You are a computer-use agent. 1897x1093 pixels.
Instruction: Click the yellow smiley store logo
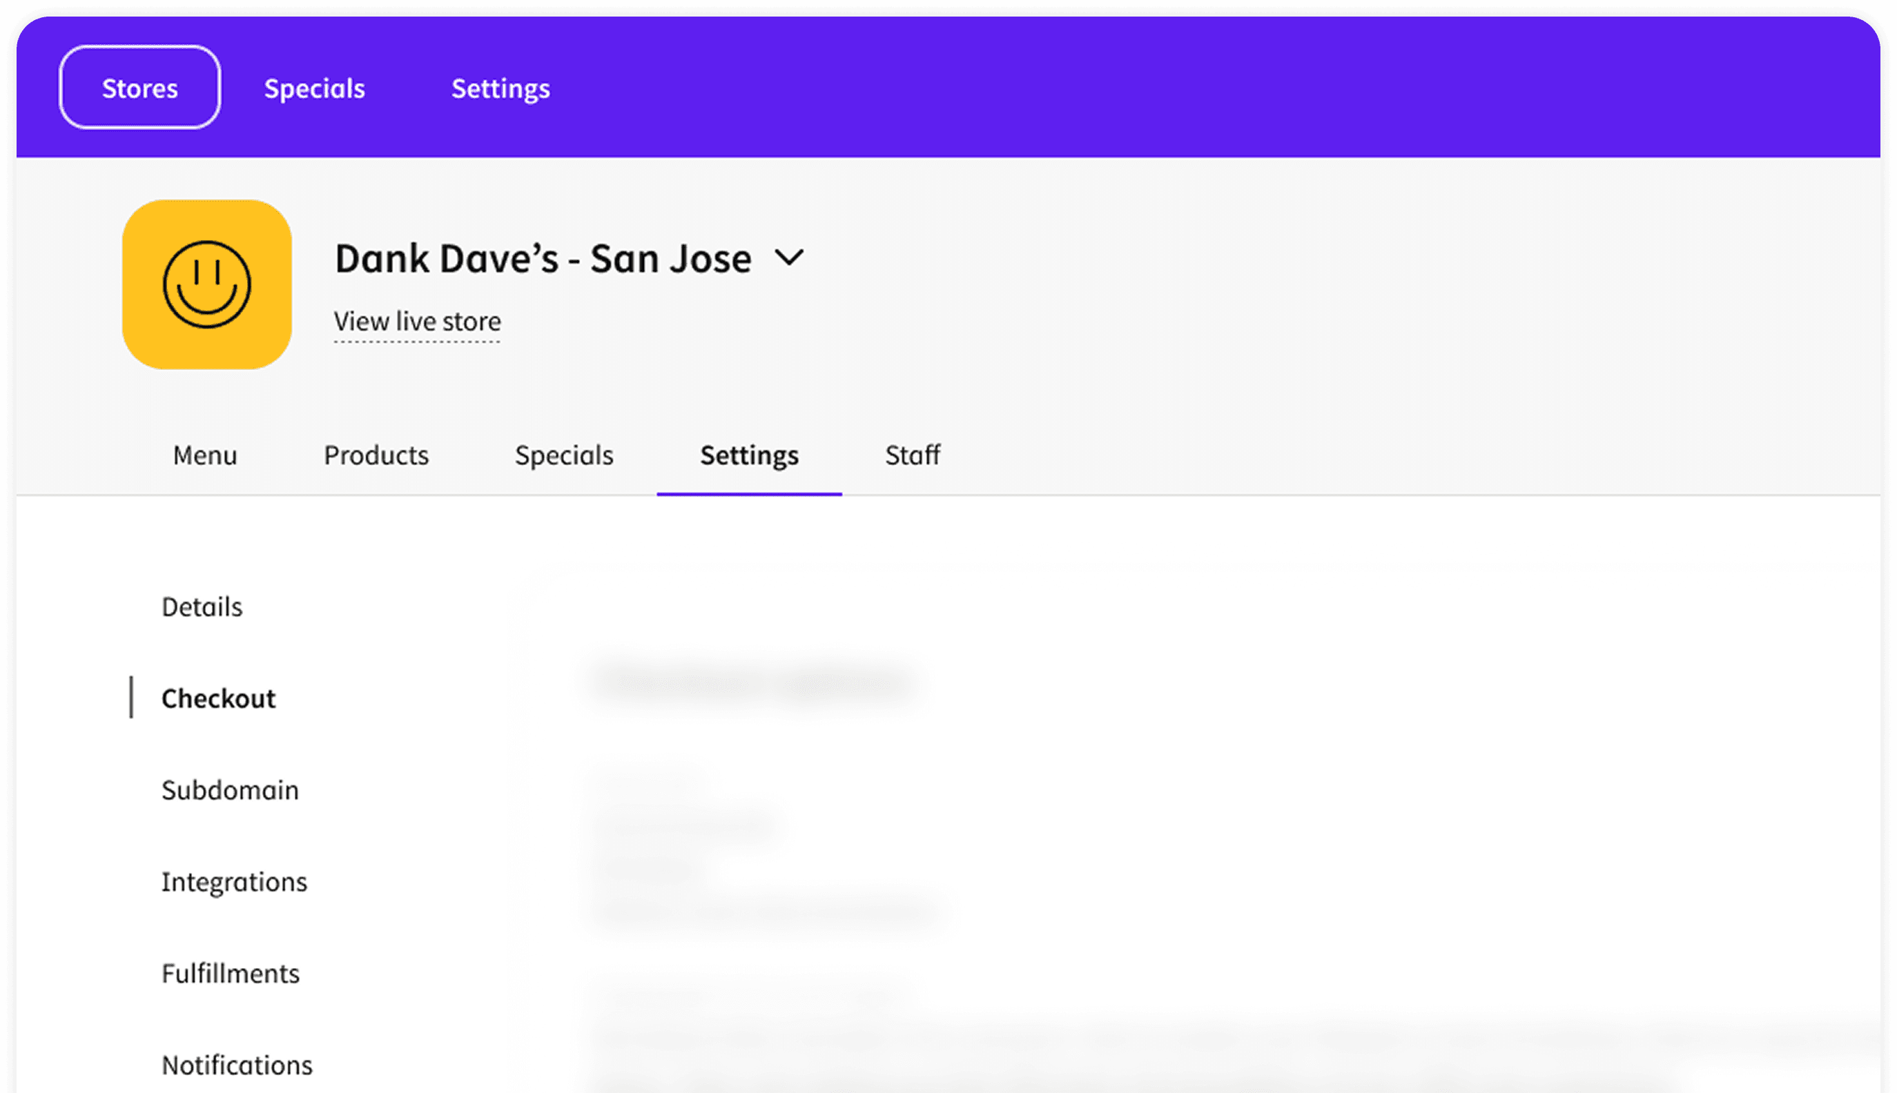206,284
